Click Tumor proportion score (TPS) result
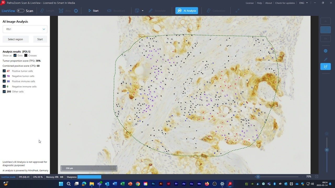Screen dimensions: 335x188 pyautogui.click(x=21, y=61)
